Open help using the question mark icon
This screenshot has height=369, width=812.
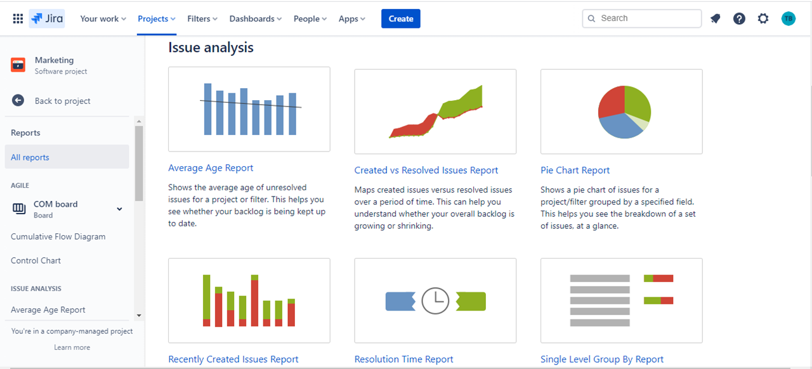739,18
